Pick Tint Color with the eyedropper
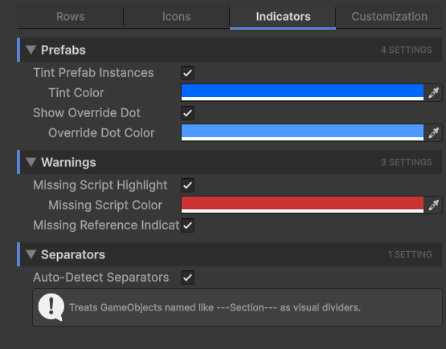446x349 pixels. 433,92
